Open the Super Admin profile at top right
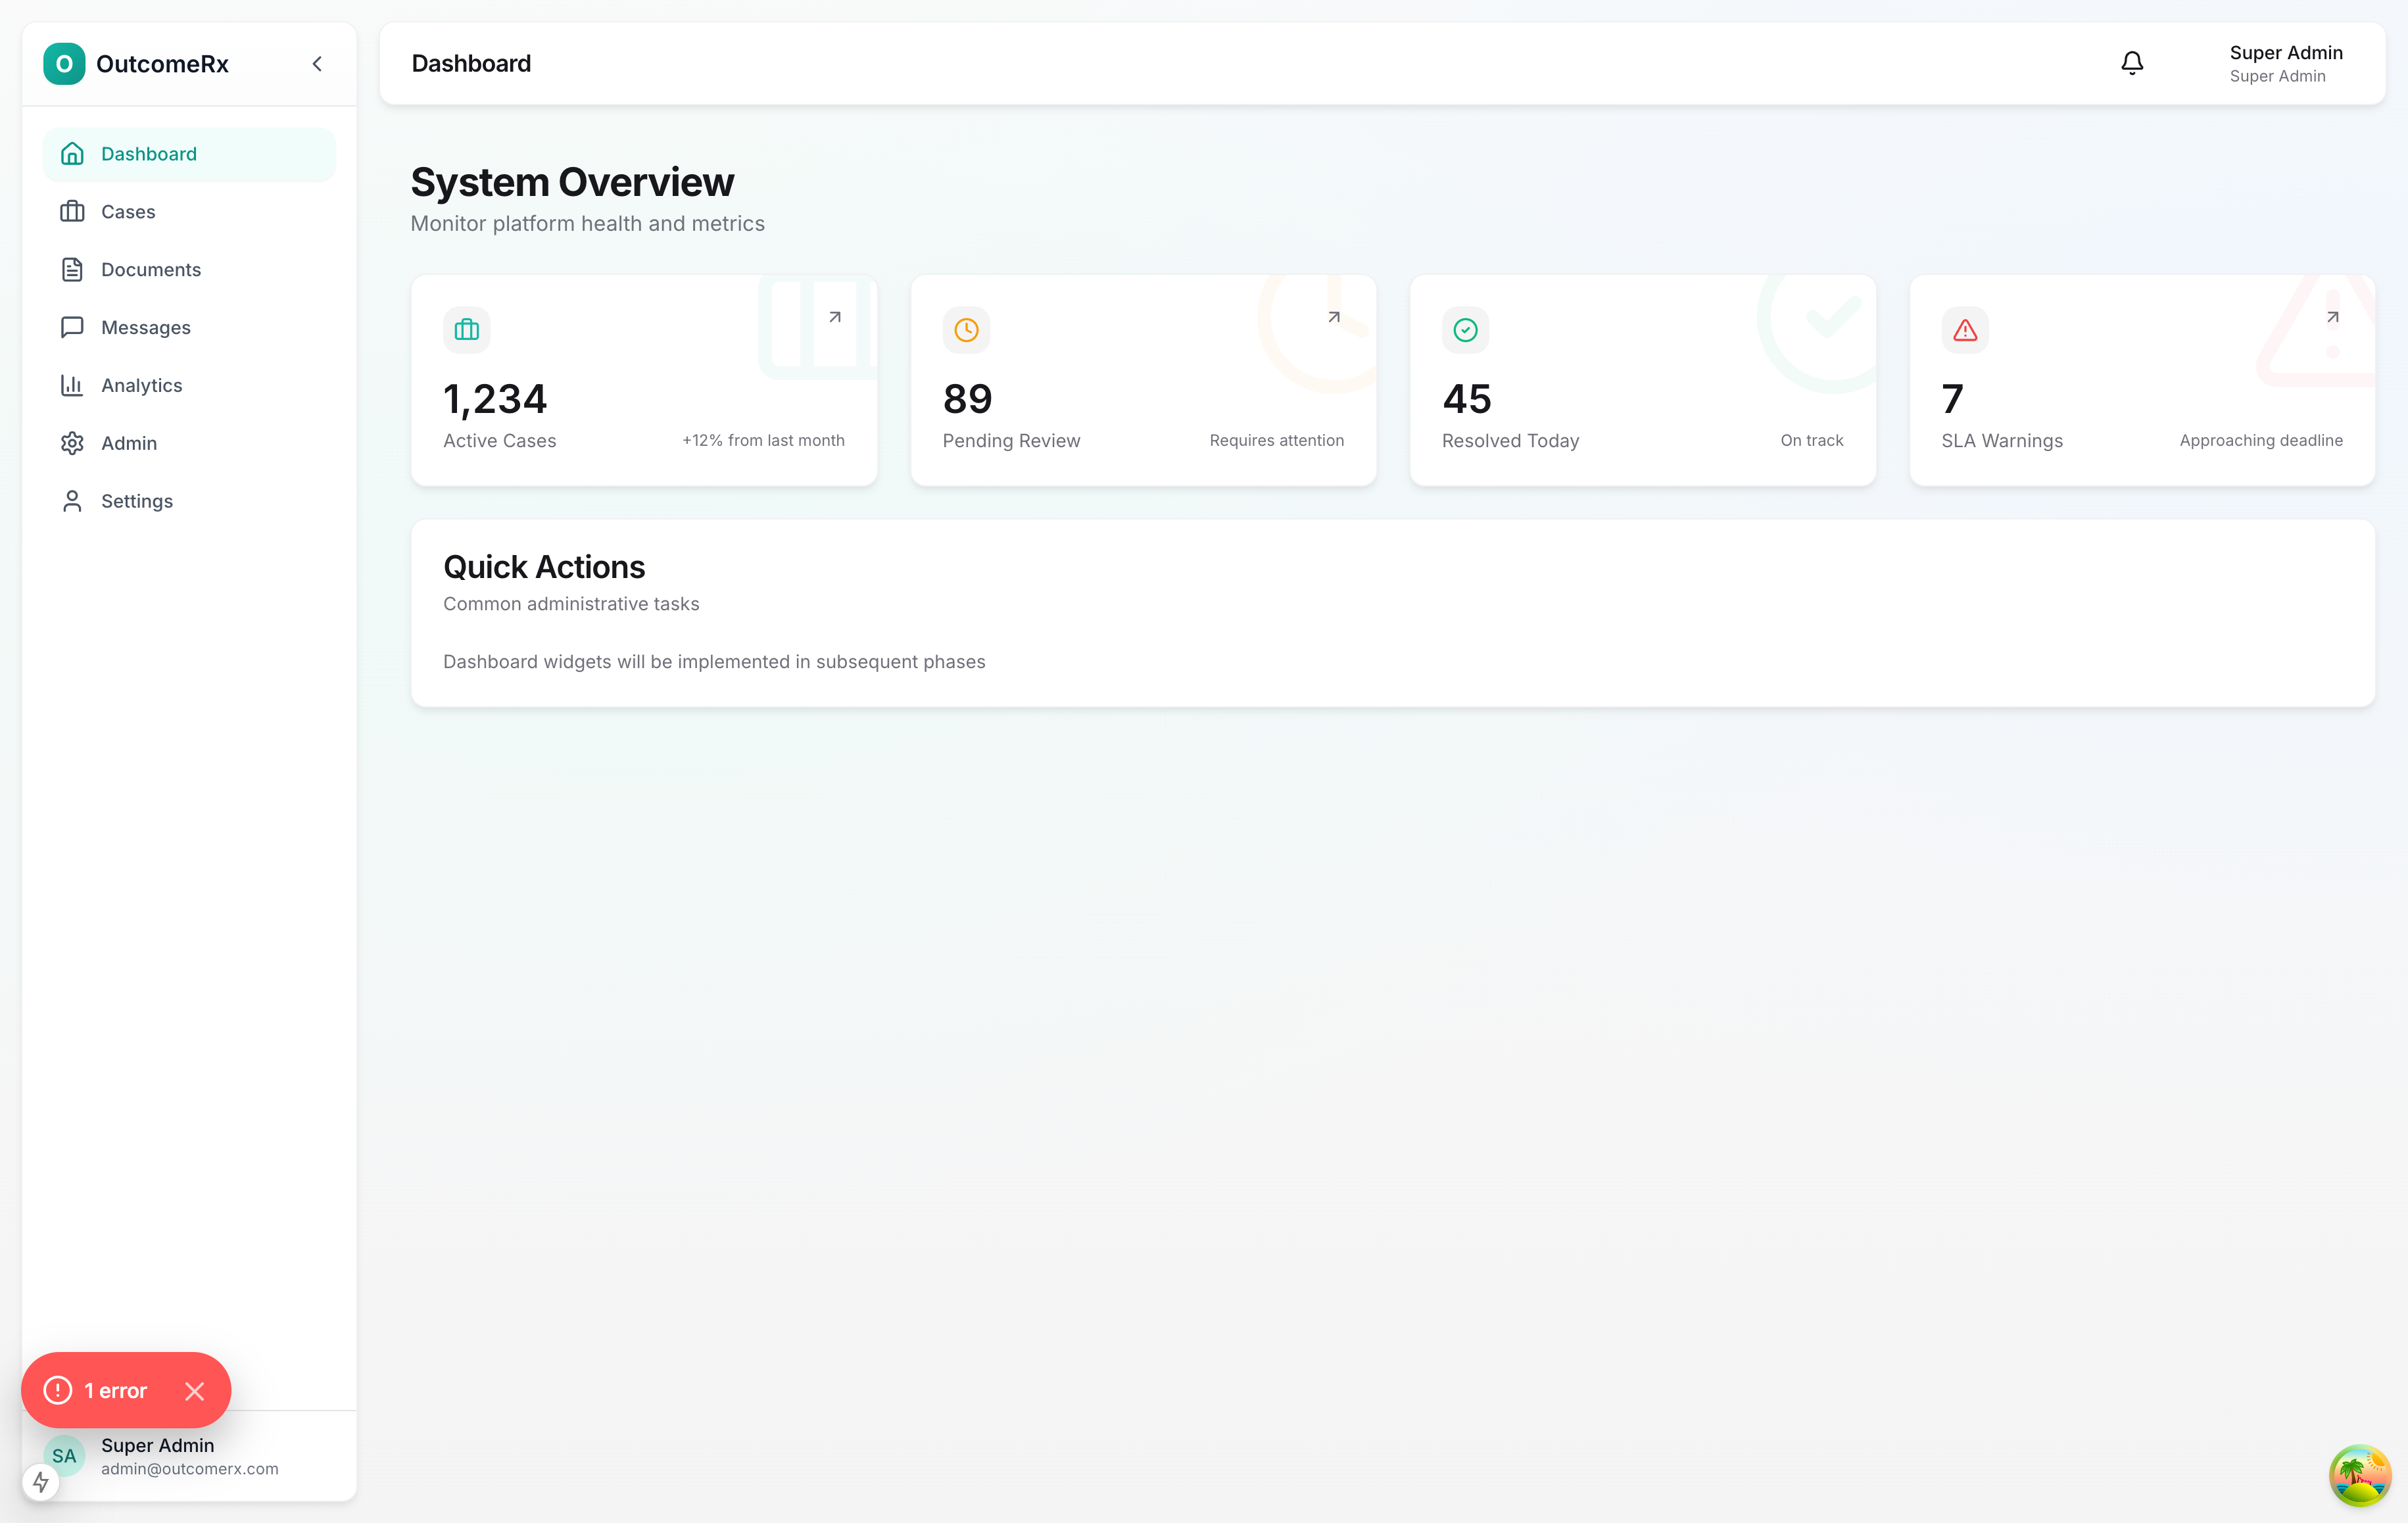The width and height of the screenshot is (2408, 1523). click(2286, 62)
